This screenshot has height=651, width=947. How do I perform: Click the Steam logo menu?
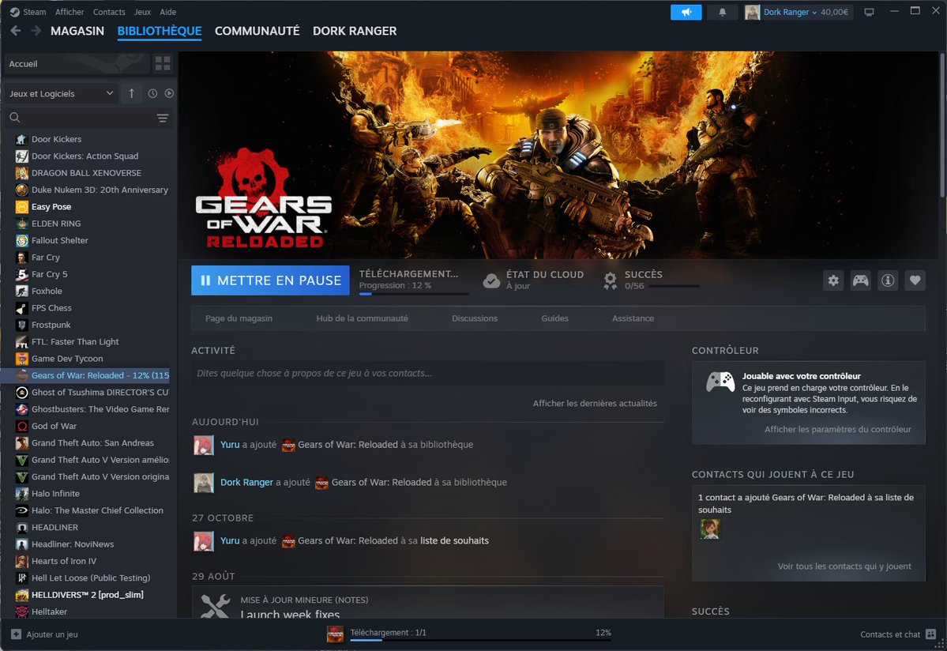pos(28,12)
